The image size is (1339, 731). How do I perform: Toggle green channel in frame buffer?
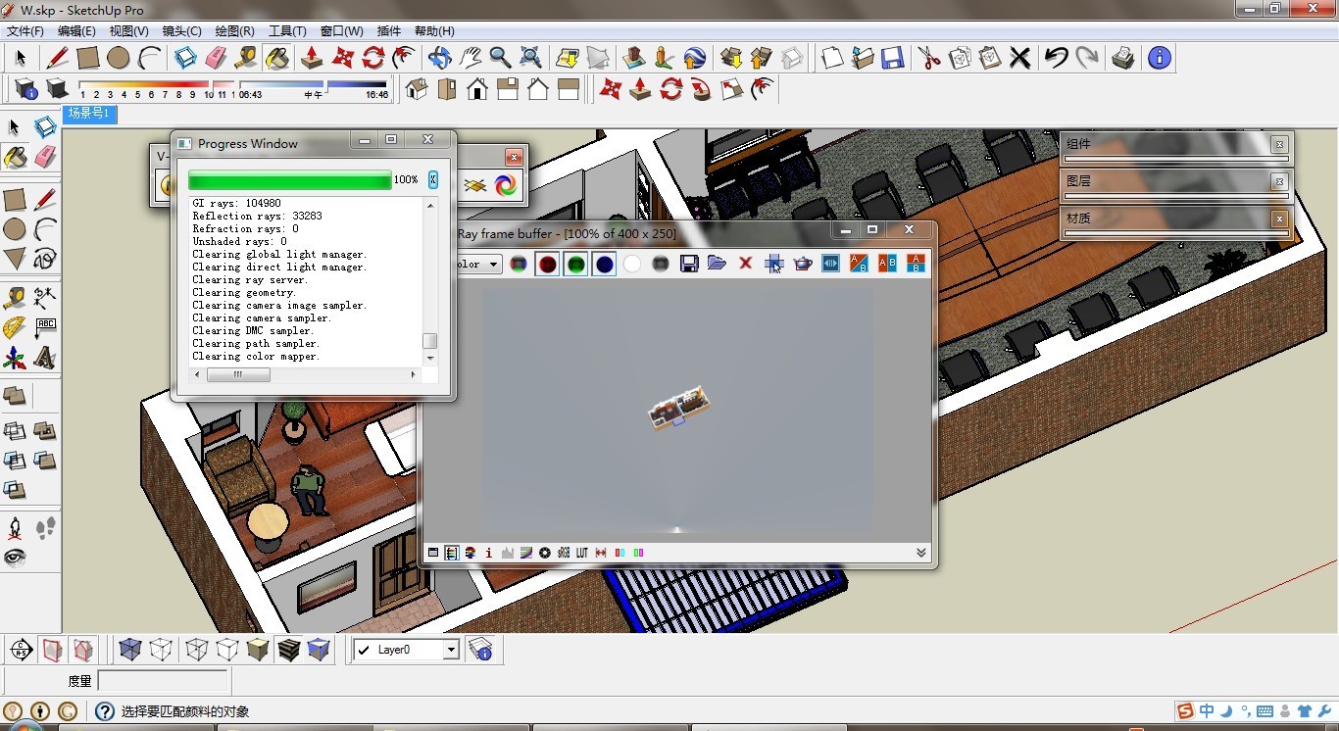[x=575, y=264]
